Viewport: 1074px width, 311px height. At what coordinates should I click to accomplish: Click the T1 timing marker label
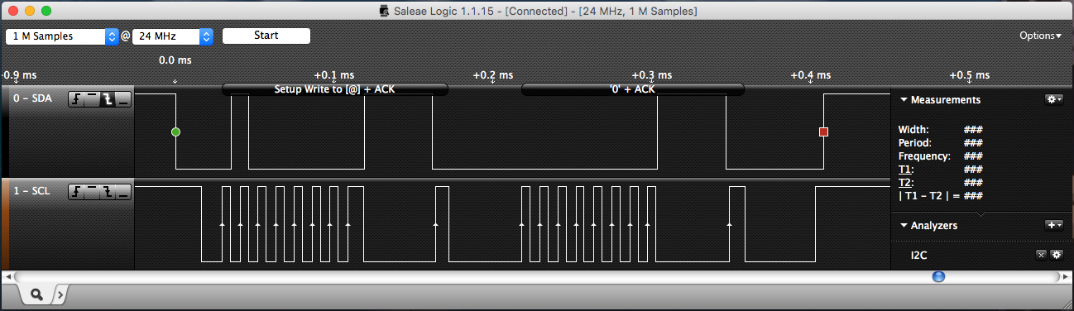tap(904, 169)
